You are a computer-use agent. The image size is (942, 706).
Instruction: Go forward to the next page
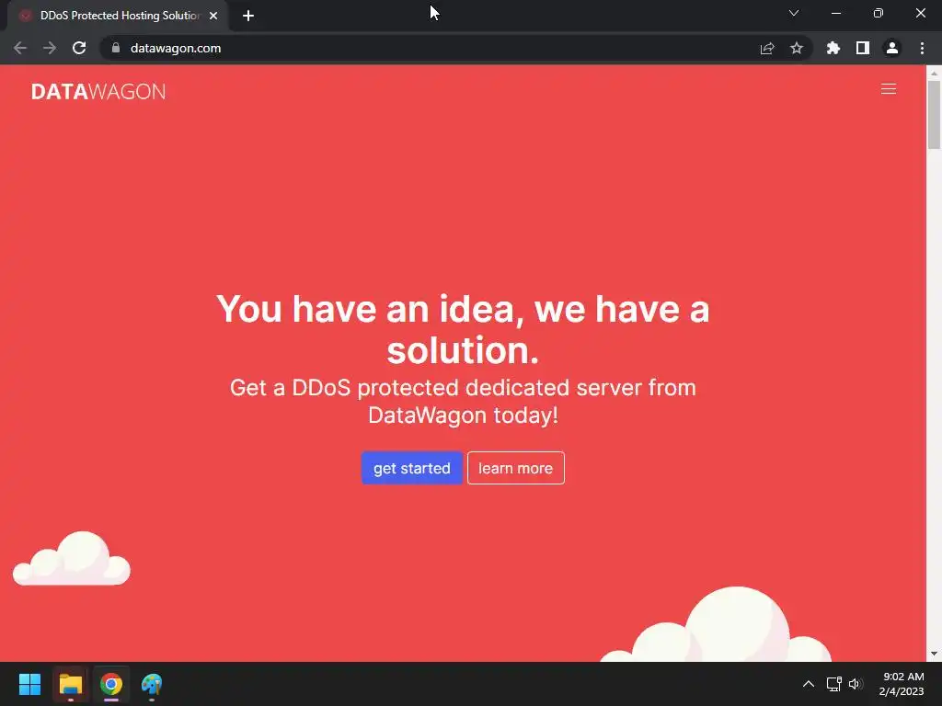[x=50, y=48]
